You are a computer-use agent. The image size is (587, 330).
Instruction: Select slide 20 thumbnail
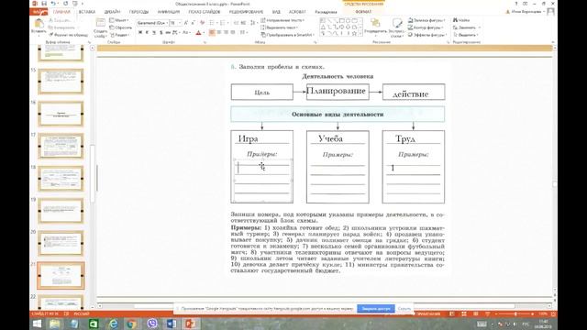(61, 243)
